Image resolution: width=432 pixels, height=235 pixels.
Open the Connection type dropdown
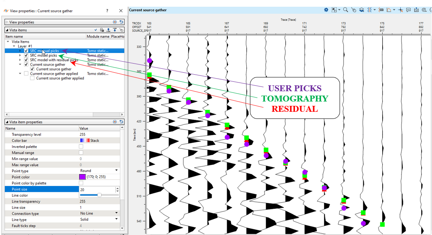(x=116, y=214)
